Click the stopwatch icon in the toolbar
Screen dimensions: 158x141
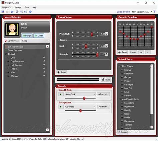point(17,12)
